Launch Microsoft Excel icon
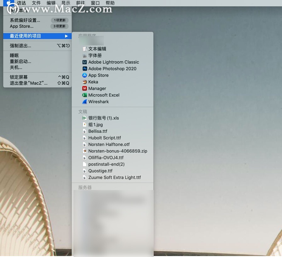Image resolution: width=282 pixels, height=257 pixels. (85, 95)
